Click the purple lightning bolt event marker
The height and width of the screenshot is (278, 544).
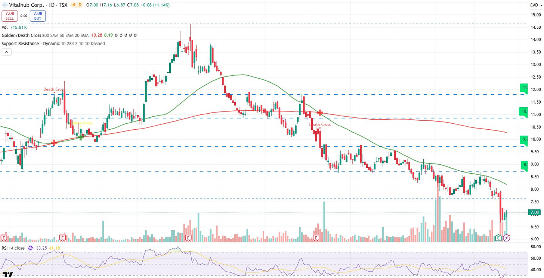click(507, 237)
